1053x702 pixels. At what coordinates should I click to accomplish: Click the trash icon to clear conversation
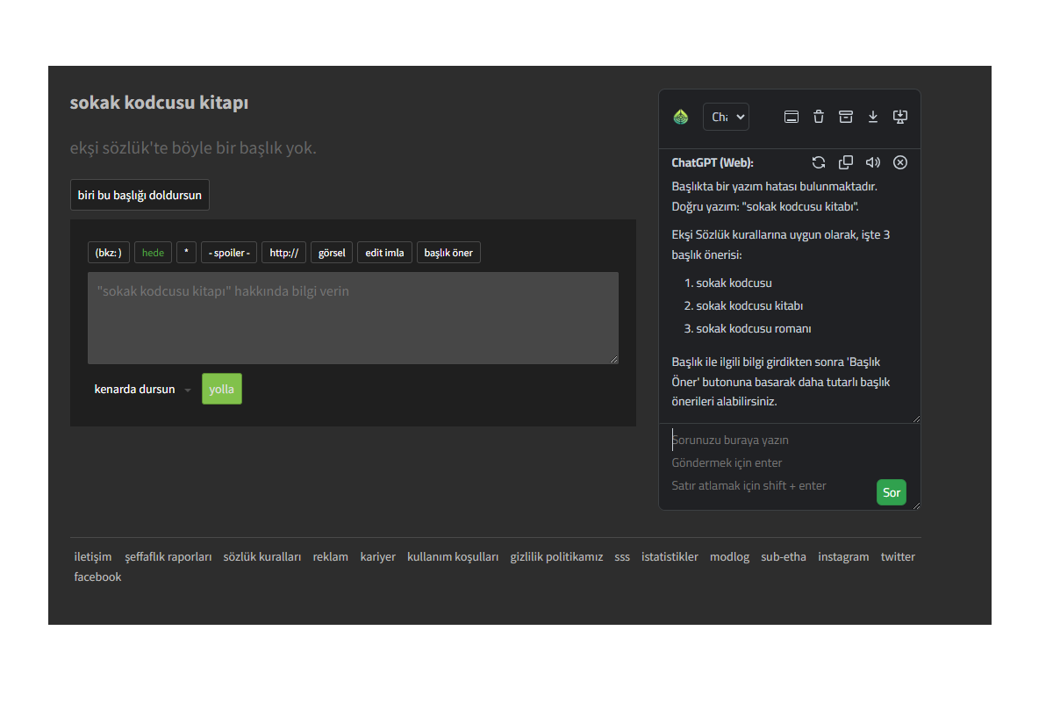point(819,117)
